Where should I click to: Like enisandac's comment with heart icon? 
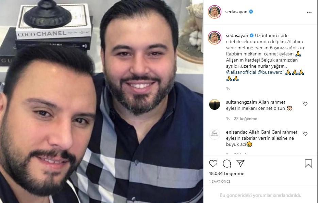305,134
